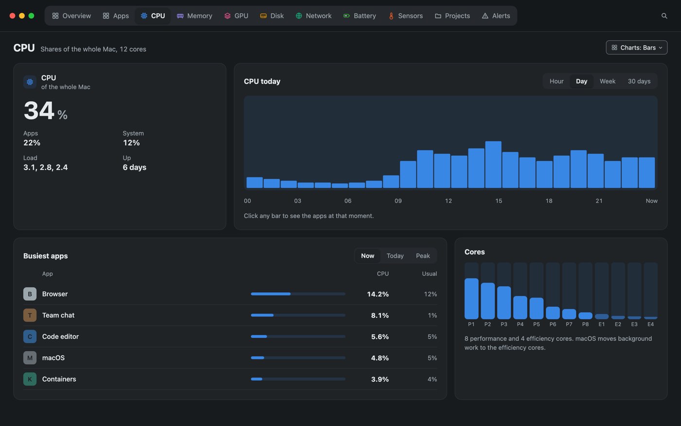The width and height of the screenshot is (681, 426).
Task: Click the Disk drive icon
Action: click(263, 16)
